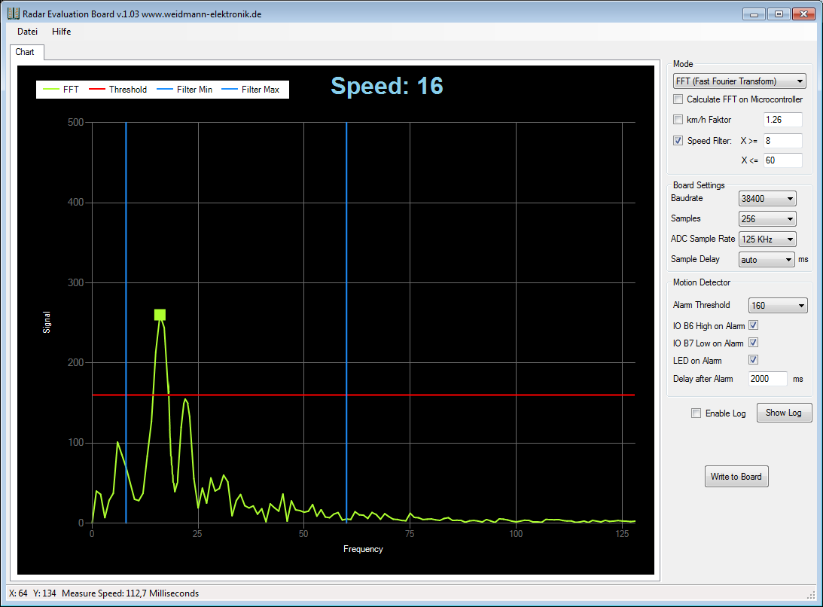Click the resize grip in status bar corner

[x=810, y=594]
